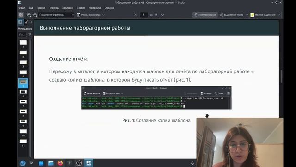
Task: Click the document vertical scrollbar handle
Action: pos(281,76)
